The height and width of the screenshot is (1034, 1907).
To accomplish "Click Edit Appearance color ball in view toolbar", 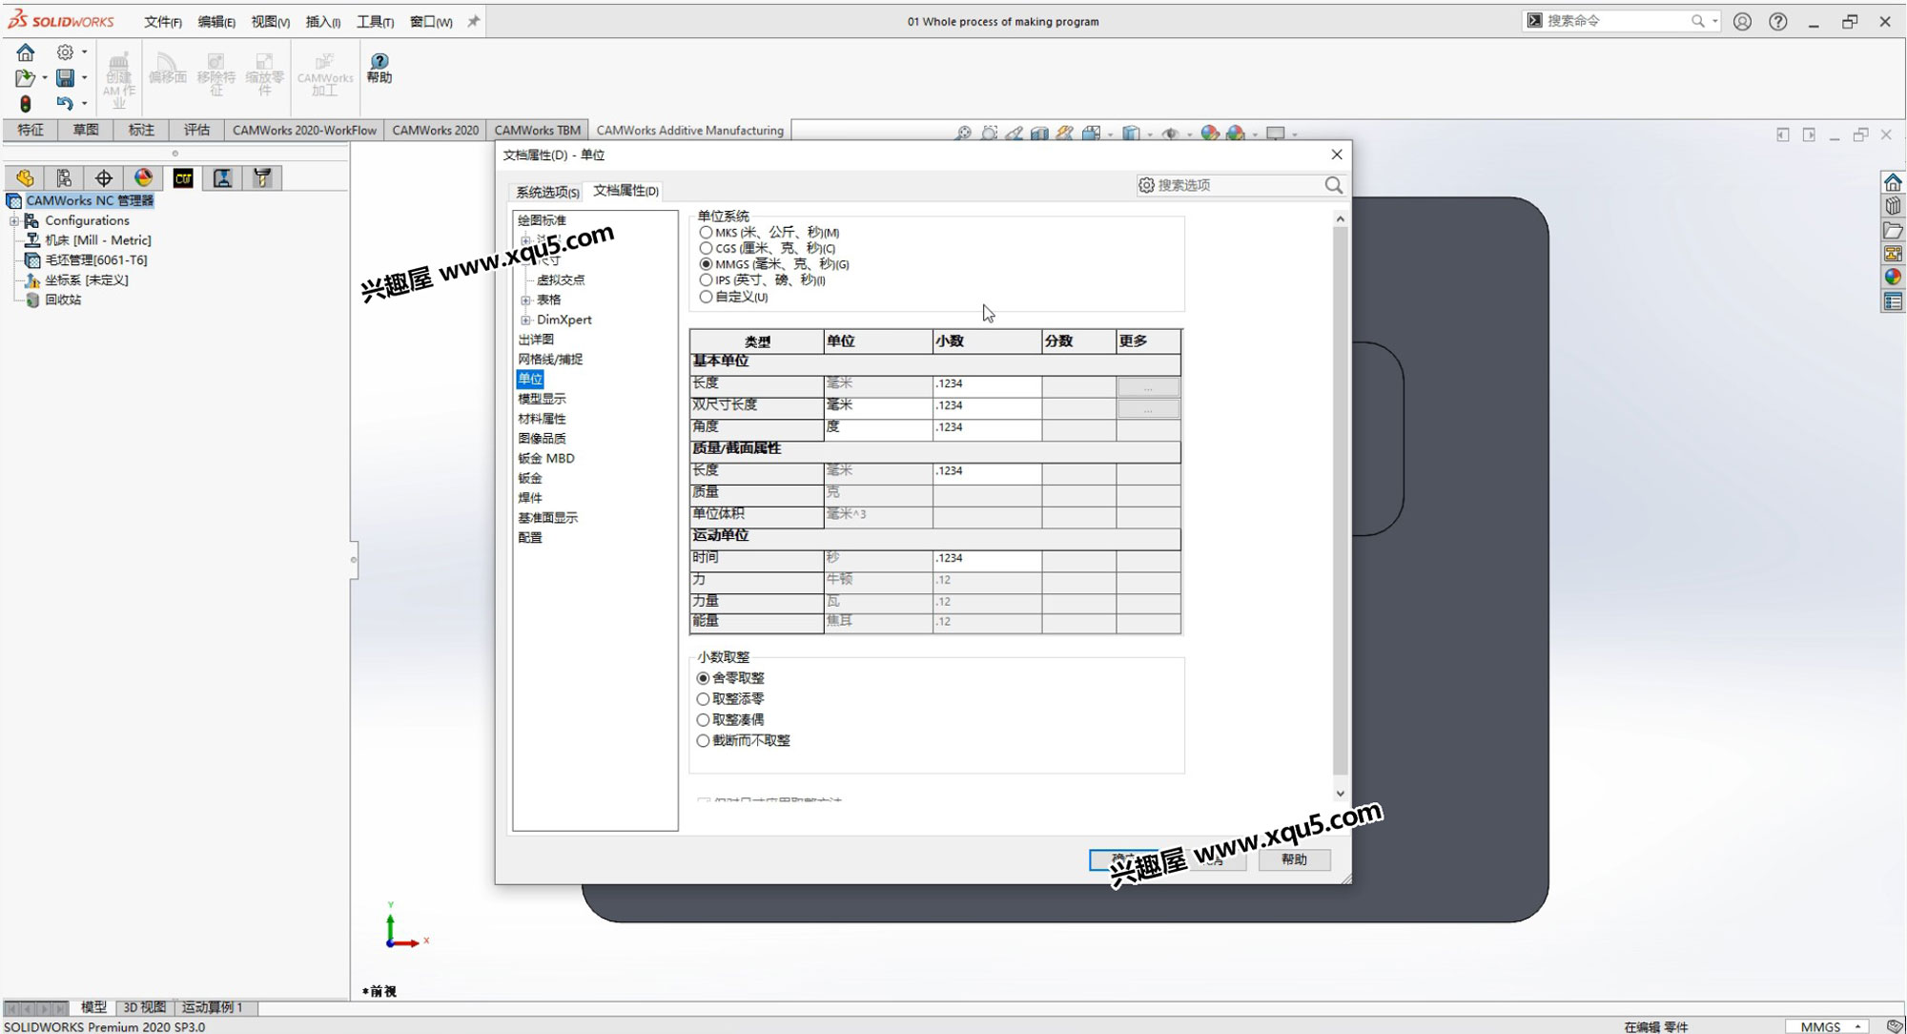I will tap(1210, 134).
